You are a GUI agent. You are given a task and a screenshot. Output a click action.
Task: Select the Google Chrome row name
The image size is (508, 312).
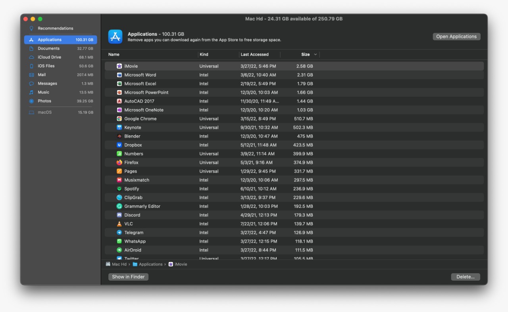pyautogui.click(x=140, y=119)
